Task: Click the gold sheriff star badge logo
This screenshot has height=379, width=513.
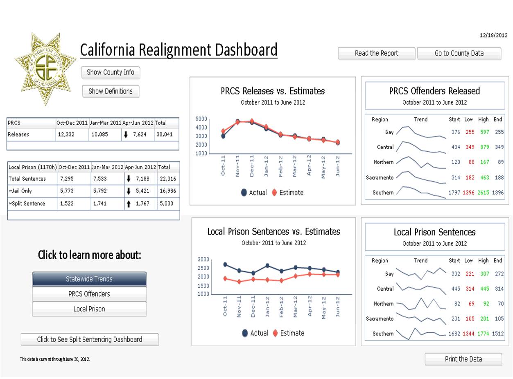Action: [x=45, y=68]
